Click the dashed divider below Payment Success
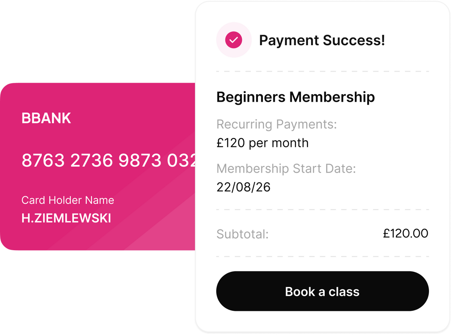Viewport: 452px width, 335px height. 322,71
